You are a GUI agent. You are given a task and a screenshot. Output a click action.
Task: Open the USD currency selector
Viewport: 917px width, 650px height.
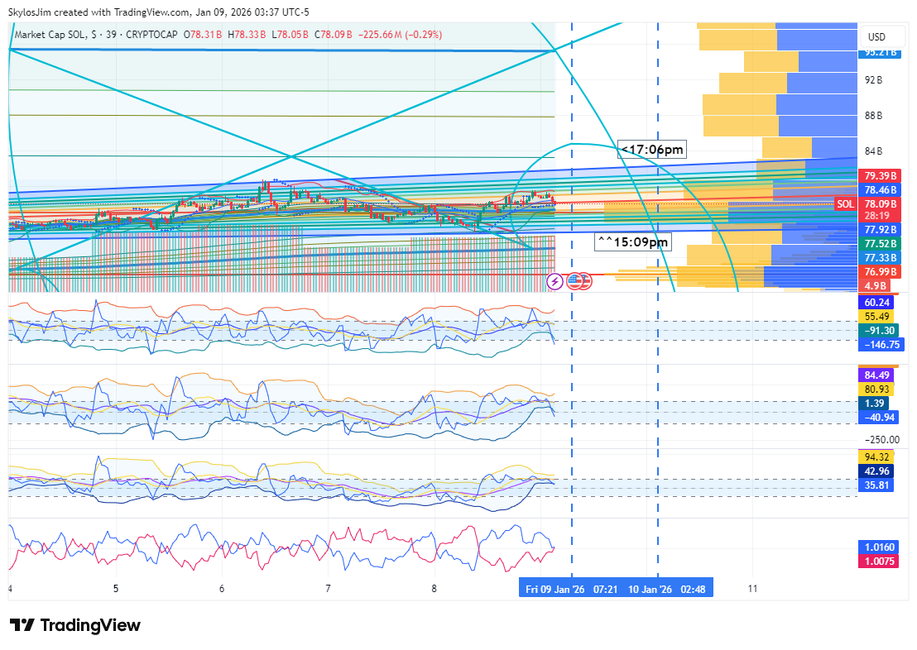876,37
